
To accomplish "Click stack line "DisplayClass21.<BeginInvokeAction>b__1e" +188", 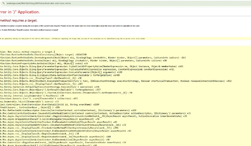I will pyautogui.click(x=55, y=137).
